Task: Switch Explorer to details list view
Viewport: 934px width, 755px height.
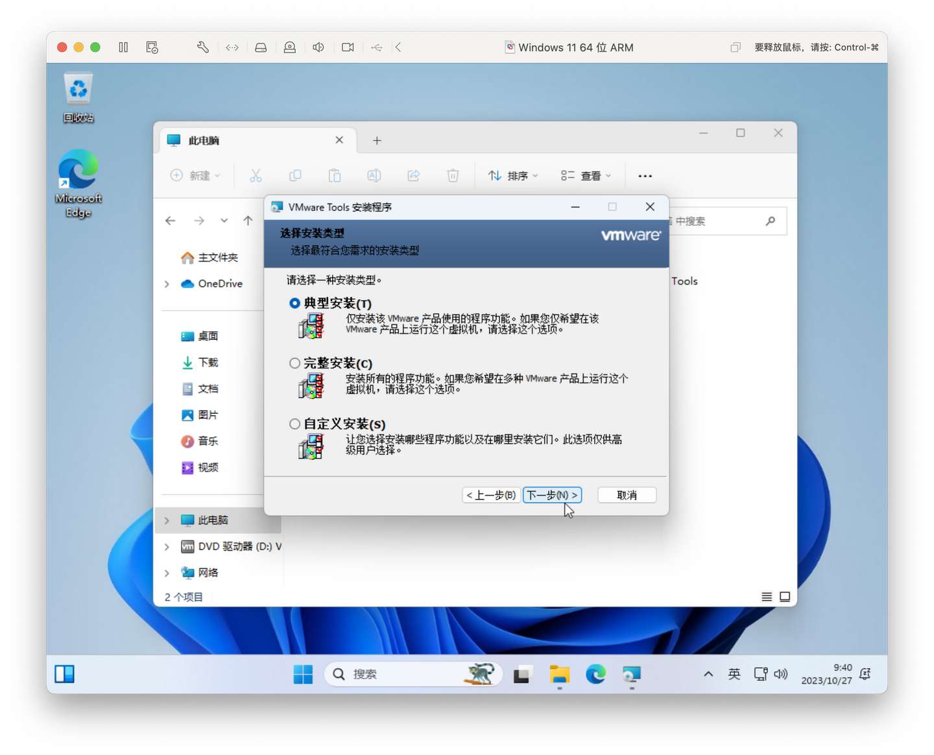Action: (x=767, y=597)
